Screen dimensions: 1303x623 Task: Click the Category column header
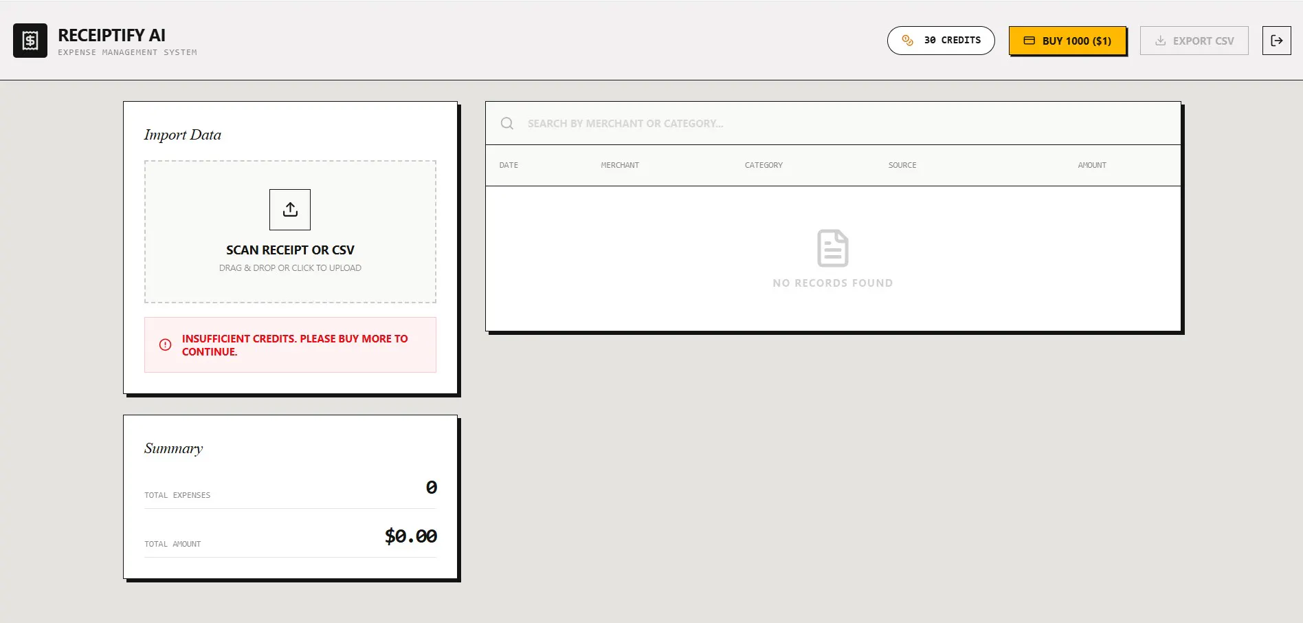pos(764,165)
